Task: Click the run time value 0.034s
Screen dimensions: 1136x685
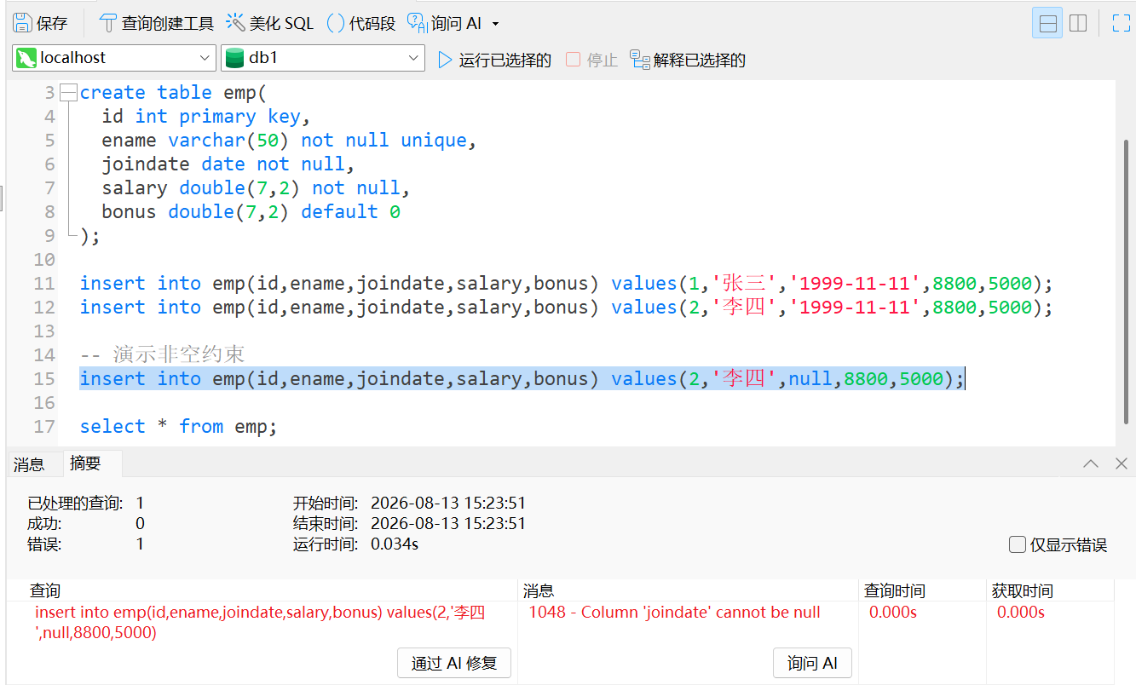Action: point(395,544)
